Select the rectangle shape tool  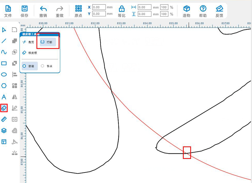(4, 63)
